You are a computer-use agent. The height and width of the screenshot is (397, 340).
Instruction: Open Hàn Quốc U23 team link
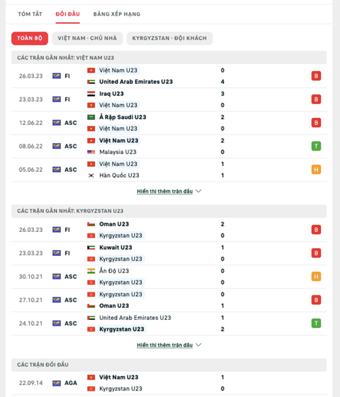click(119, 175)
